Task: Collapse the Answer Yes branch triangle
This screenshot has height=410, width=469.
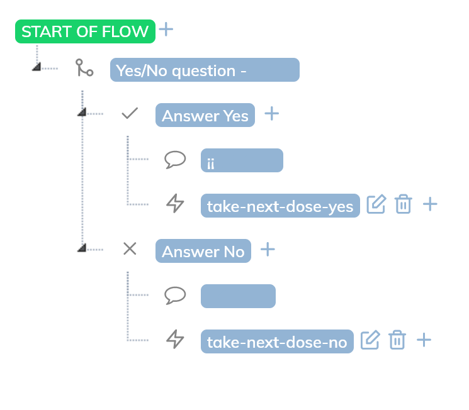Action: point(82,112)
